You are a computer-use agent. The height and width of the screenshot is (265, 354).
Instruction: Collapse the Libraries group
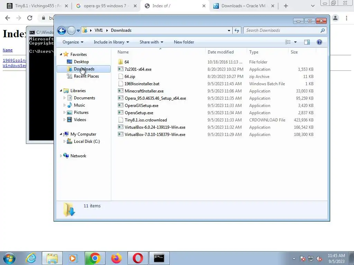tap(61, 91)
